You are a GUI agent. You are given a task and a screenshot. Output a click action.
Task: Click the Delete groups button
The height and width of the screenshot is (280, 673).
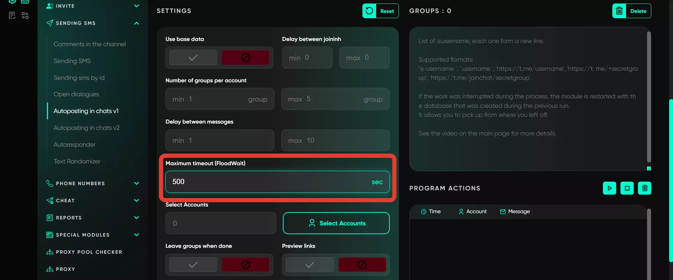click(632, 11)
